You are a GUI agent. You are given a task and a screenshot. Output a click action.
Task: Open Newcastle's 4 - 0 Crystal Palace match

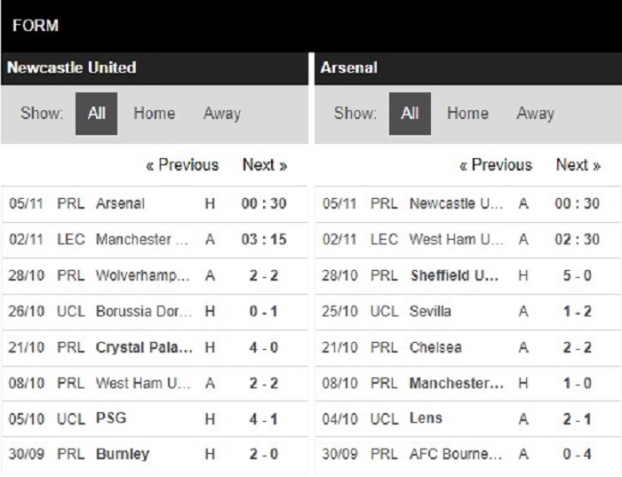(142, 347)
